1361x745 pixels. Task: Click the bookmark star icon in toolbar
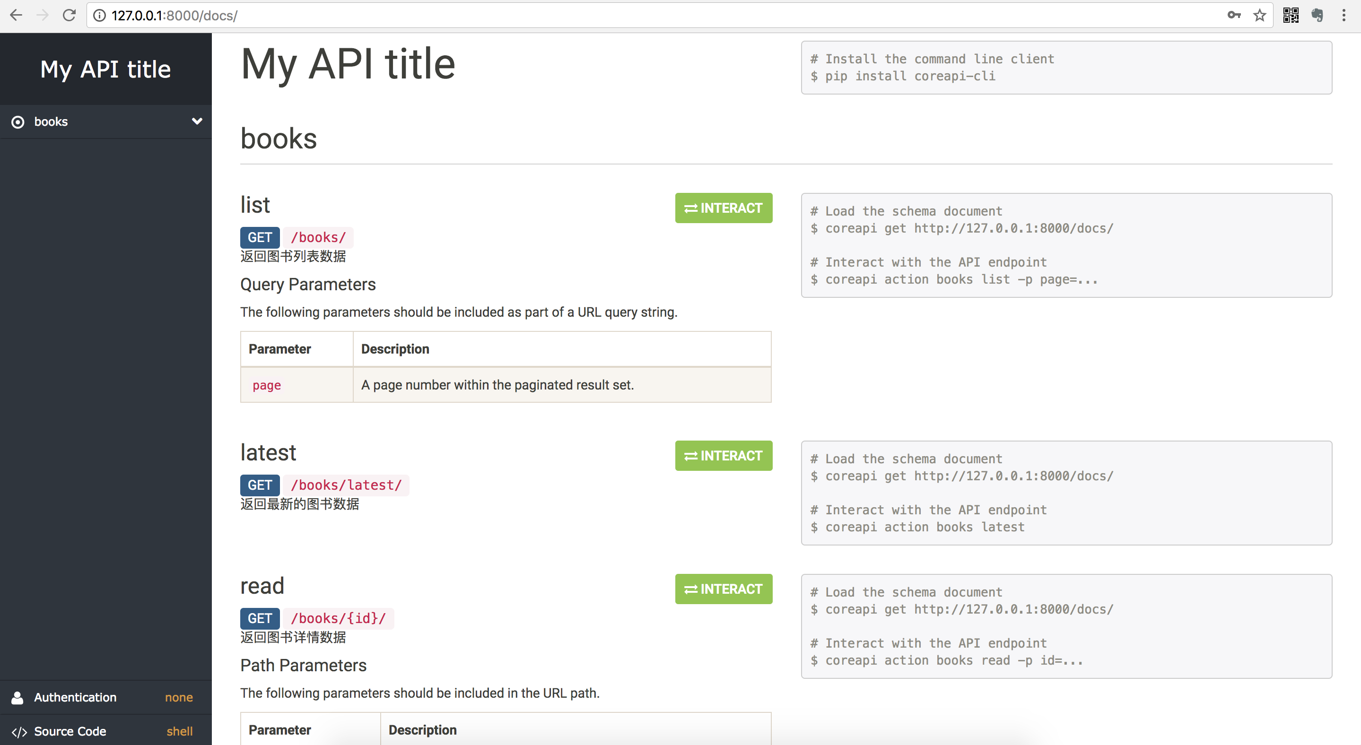1258,16
